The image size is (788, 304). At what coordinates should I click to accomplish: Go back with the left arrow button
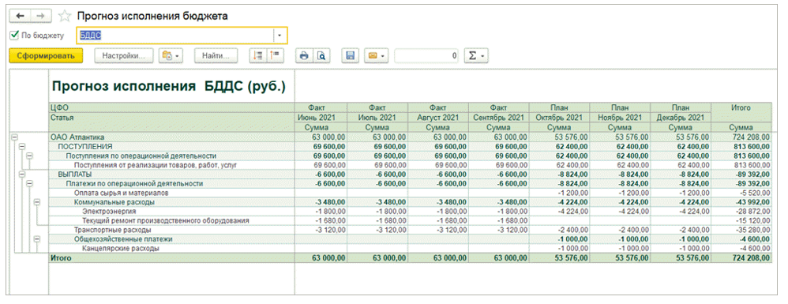(20, 16)
